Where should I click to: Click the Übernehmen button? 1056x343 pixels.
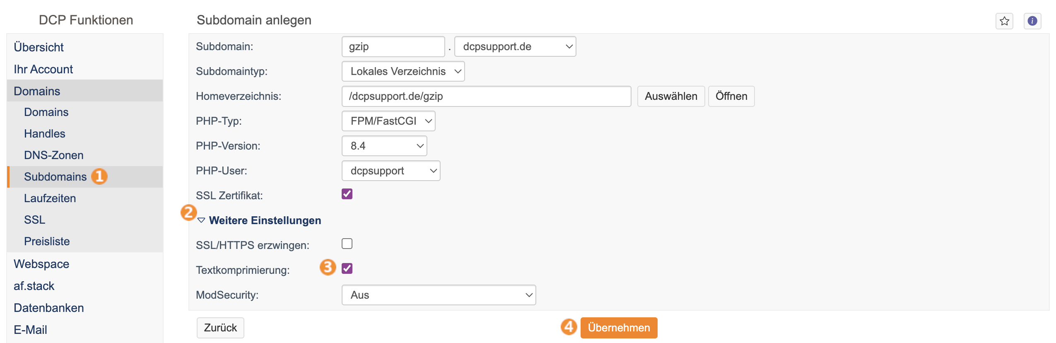click(x=619, y=328)
